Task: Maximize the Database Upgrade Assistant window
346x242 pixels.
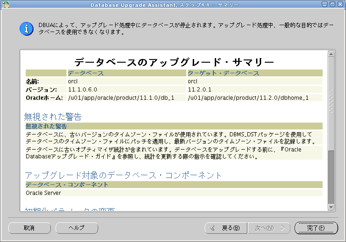Action: [x=332, y=4]
